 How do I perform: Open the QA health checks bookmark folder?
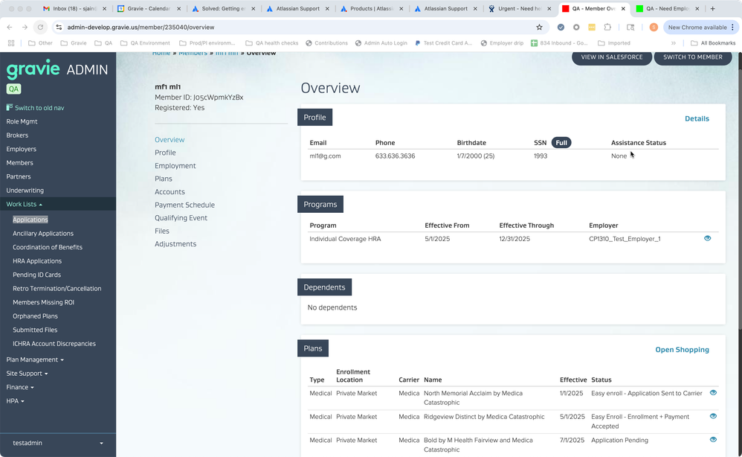pyautogui.click(x=271, y=43)
